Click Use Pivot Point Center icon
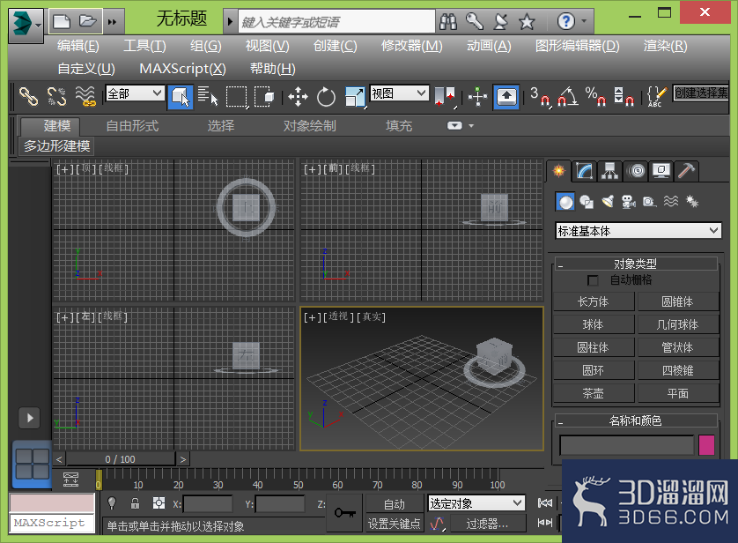The height and width of the screenshot is (543, 738). click(445, 97)
